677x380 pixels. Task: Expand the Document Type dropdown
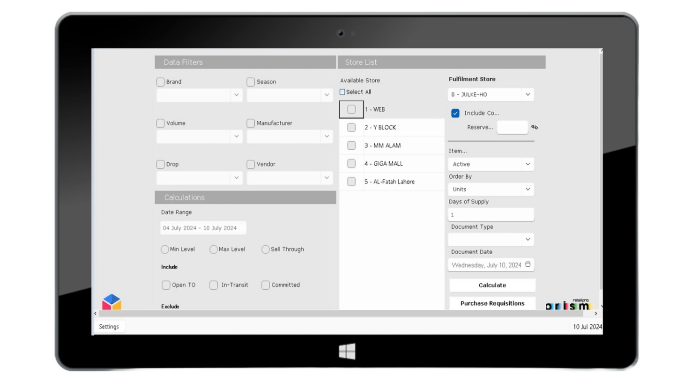click(x=491, y=240)
